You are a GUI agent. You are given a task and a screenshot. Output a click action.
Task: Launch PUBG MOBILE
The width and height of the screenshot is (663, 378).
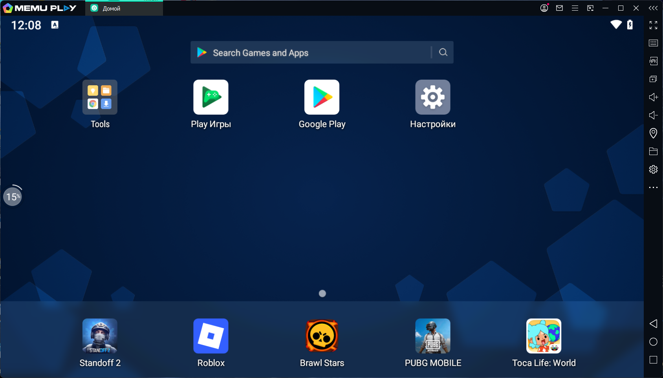click(x=433, y=336)
